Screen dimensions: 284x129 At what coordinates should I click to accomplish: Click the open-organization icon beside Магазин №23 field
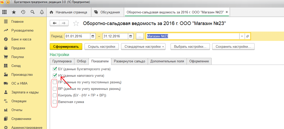coord(247,36)
